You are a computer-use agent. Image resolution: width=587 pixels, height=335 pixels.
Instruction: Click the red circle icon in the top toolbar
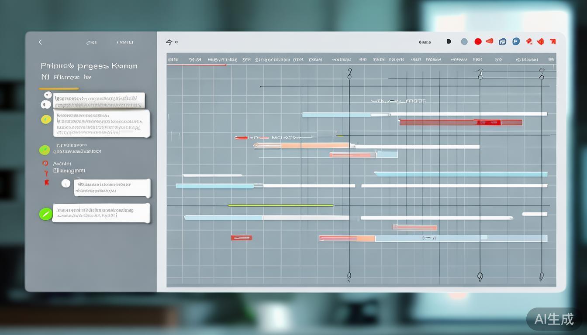coord(478,41)
